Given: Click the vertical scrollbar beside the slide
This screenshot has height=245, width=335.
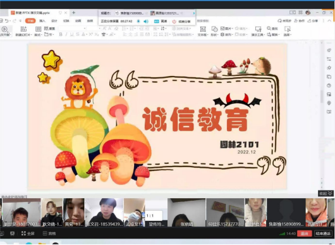Looking at the screenshot, I should coord(322,96).
